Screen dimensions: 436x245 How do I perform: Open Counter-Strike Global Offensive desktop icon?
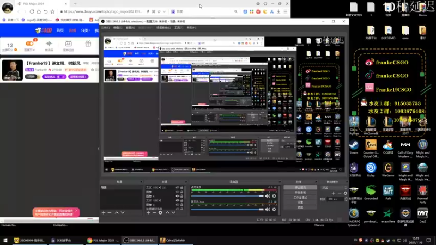click(371, 148)
